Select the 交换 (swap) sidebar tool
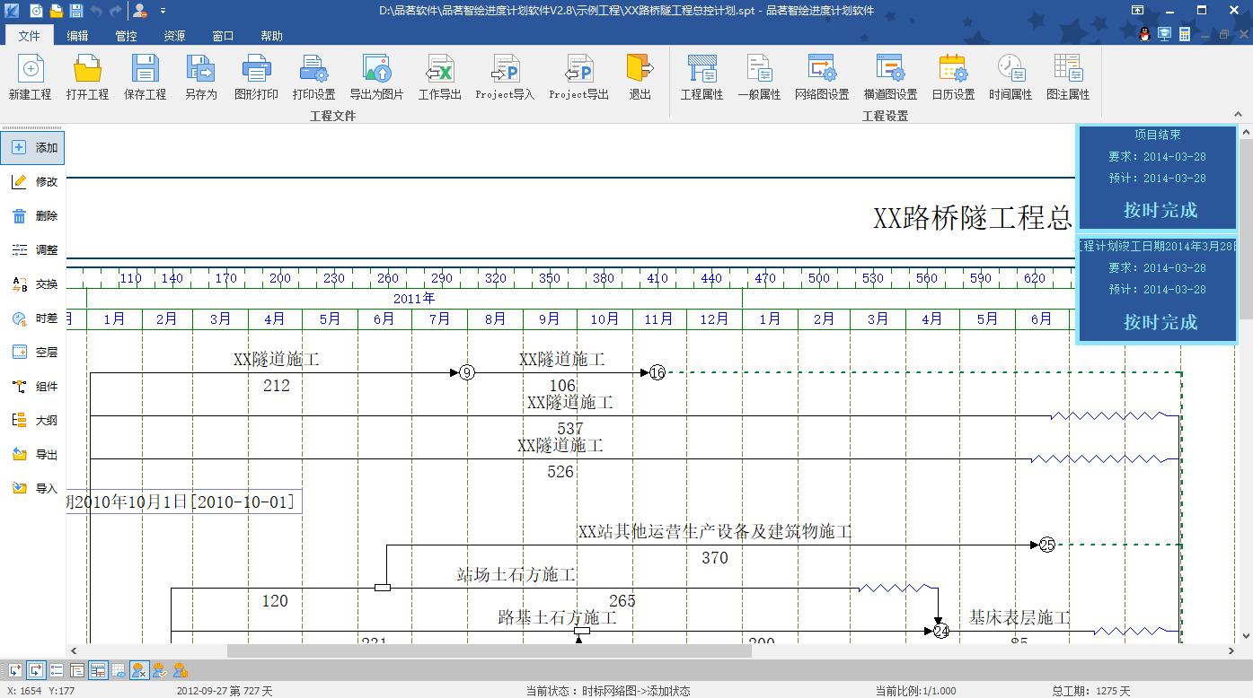 (33, 284)
